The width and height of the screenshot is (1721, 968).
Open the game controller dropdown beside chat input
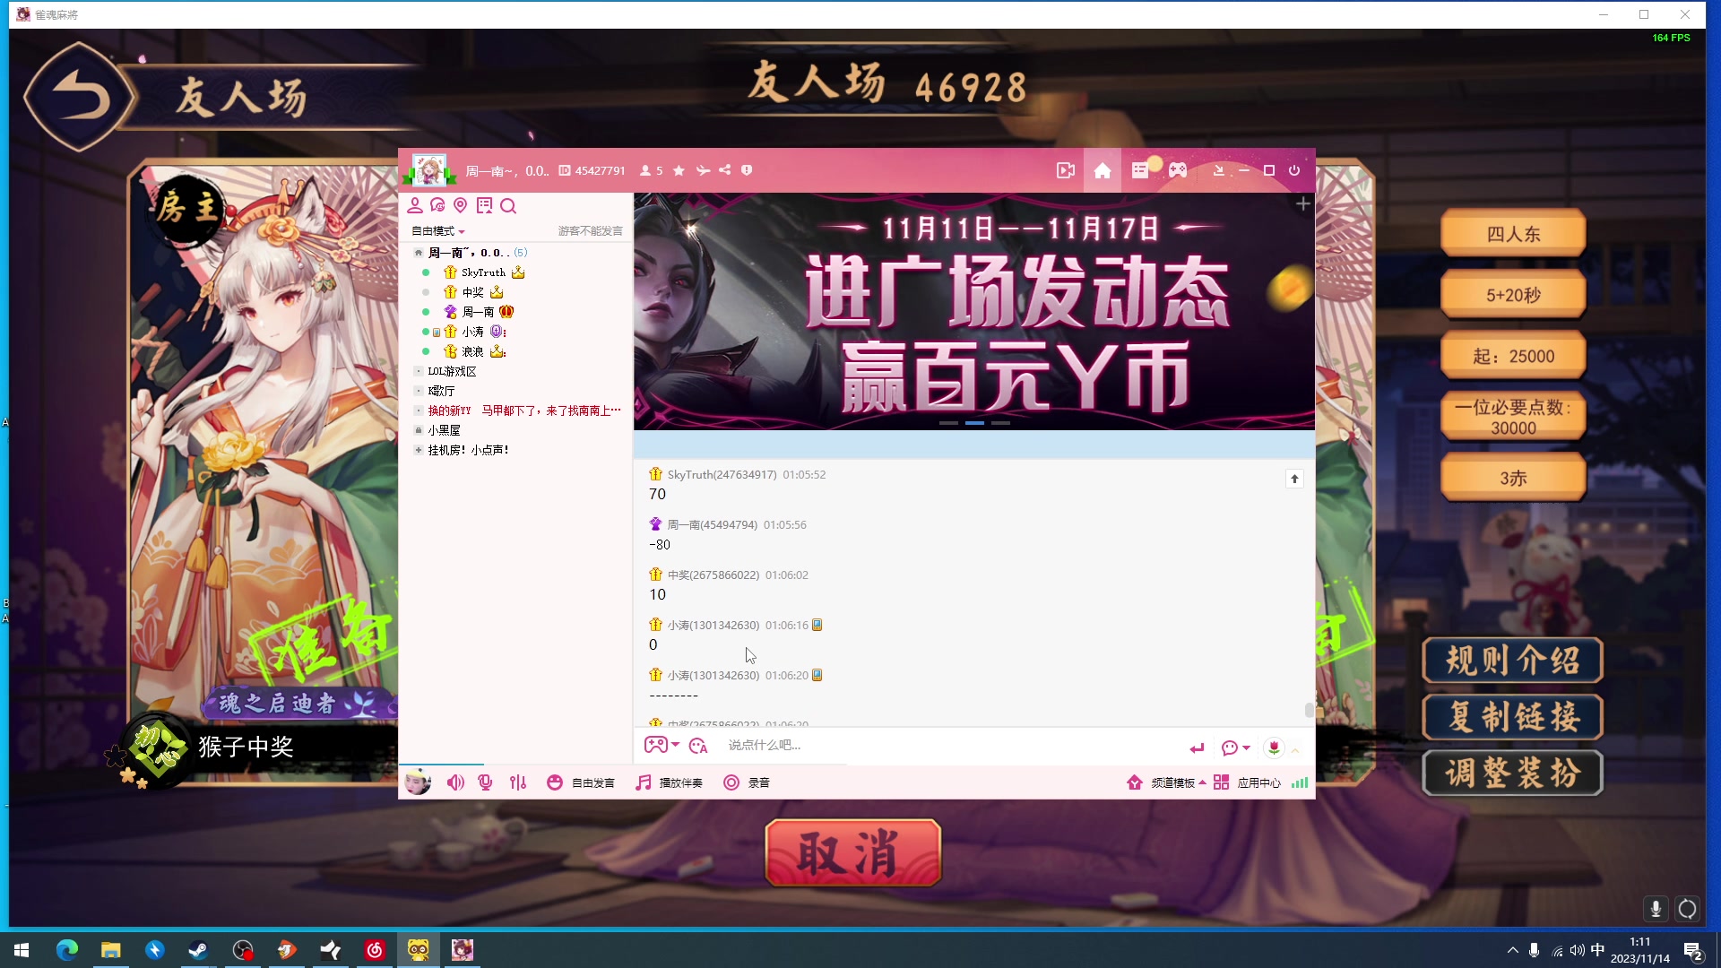point(662,745)
